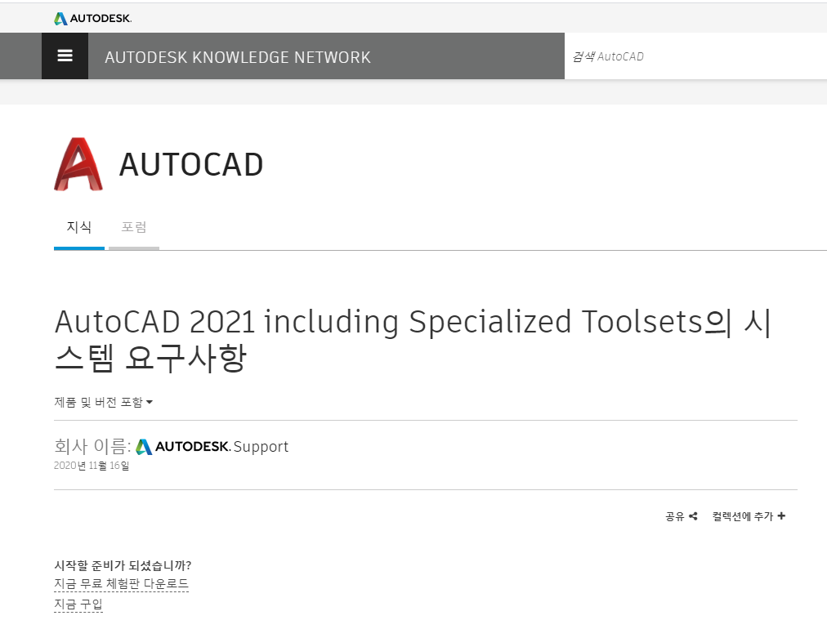The height and width of the screenshot is (638, 827).
Task: Click the Autodesk Support logo
Action: click(x=212, y=447)
